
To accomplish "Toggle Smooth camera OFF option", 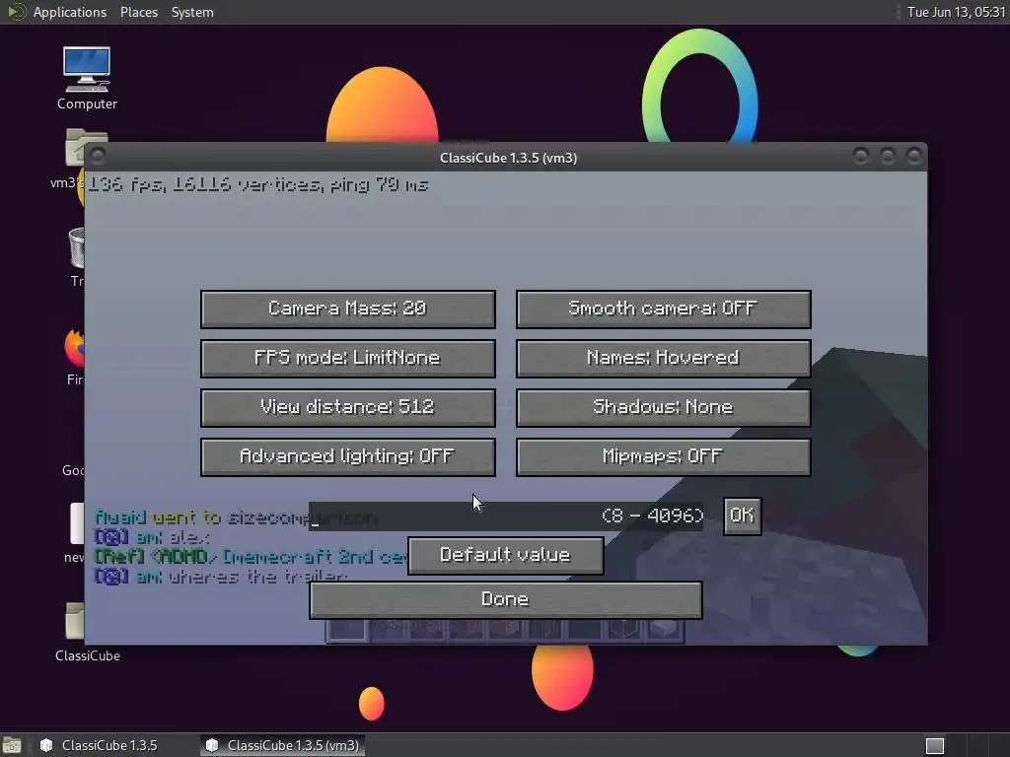I will pyautogui.click(x=664, y=309).
